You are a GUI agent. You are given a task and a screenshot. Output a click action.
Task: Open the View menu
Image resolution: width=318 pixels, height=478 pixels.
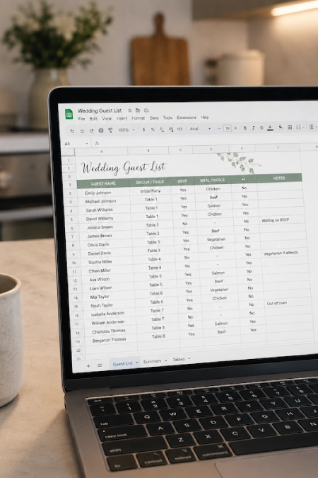coord(107,118)
